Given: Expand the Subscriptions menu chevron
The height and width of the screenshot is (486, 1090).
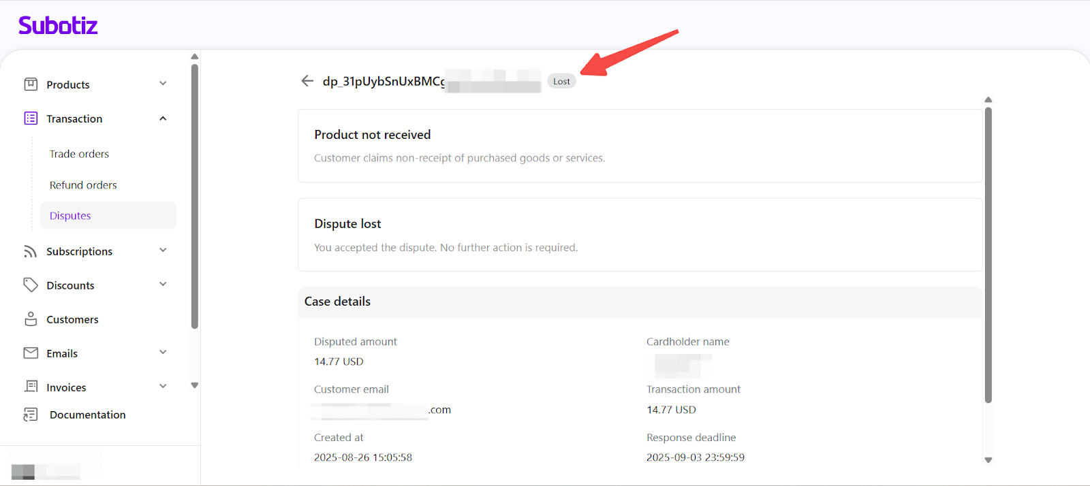Looking at the screenshot, I should (x=163, y=250).
